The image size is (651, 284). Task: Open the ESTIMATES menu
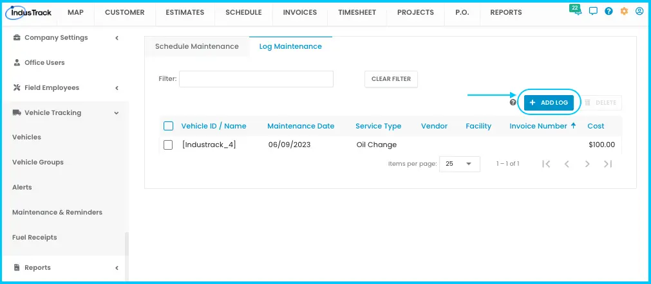coord(185,12)
